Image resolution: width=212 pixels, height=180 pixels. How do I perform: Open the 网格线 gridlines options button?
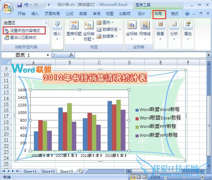(145, 31)
